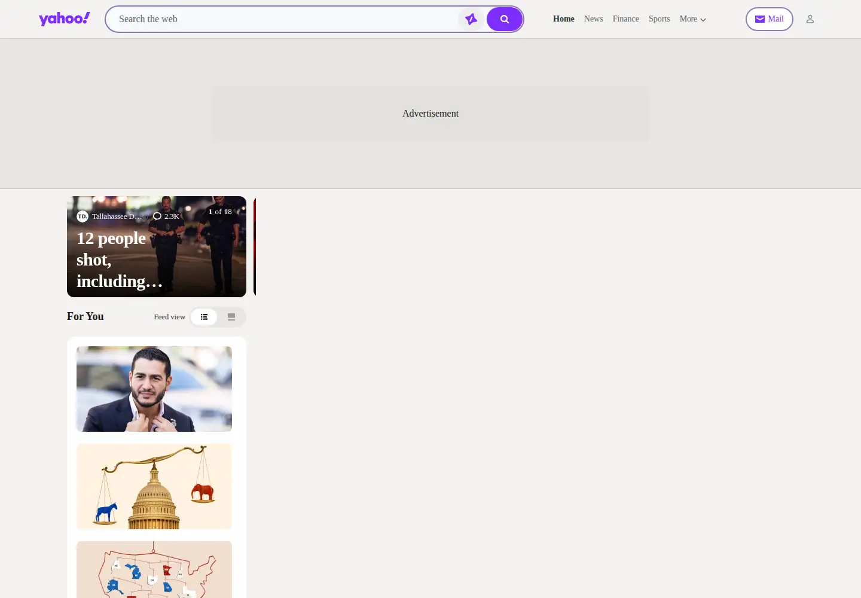Open the Sports section
This screenshot has height=598, width=861.
pos(660,19)
